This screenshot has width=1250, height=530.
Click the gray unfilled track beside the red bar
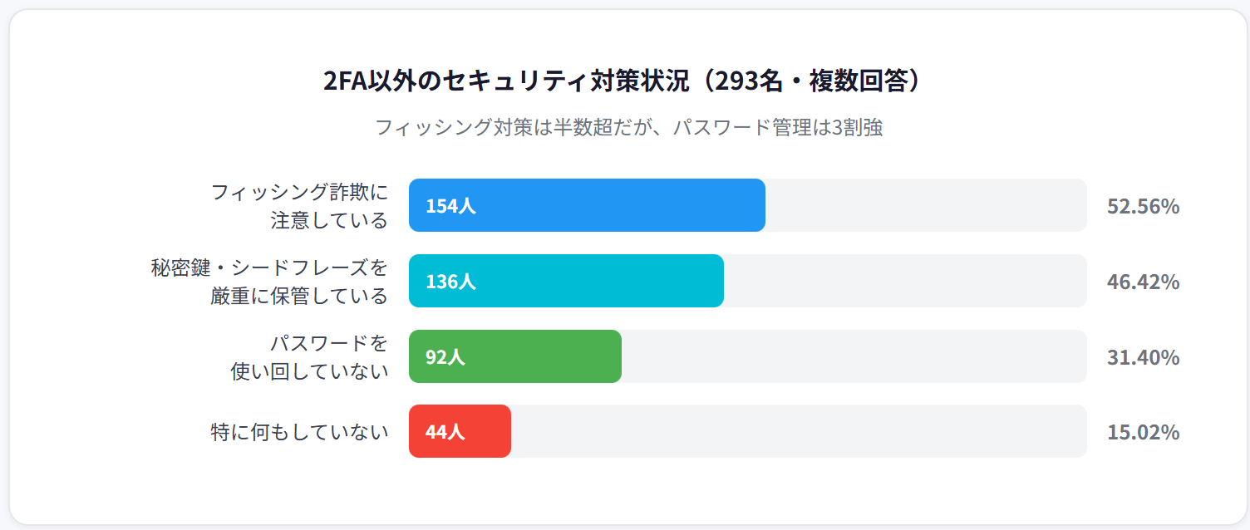(798, 431)
